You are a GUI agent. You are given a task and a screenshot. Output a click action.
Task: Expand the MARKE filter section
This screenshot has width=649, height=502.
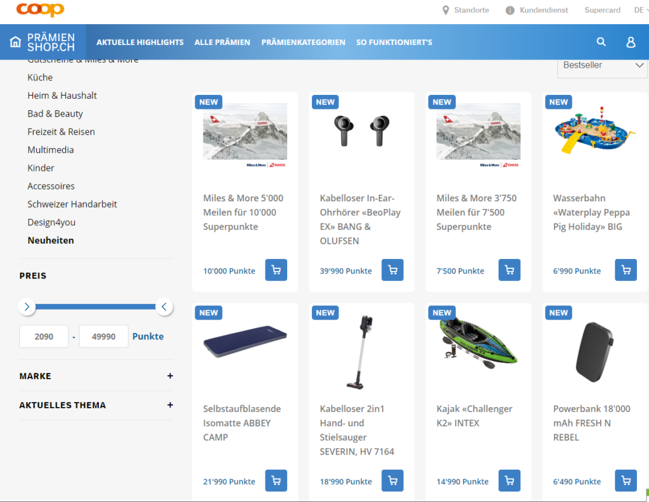[96, 376]
